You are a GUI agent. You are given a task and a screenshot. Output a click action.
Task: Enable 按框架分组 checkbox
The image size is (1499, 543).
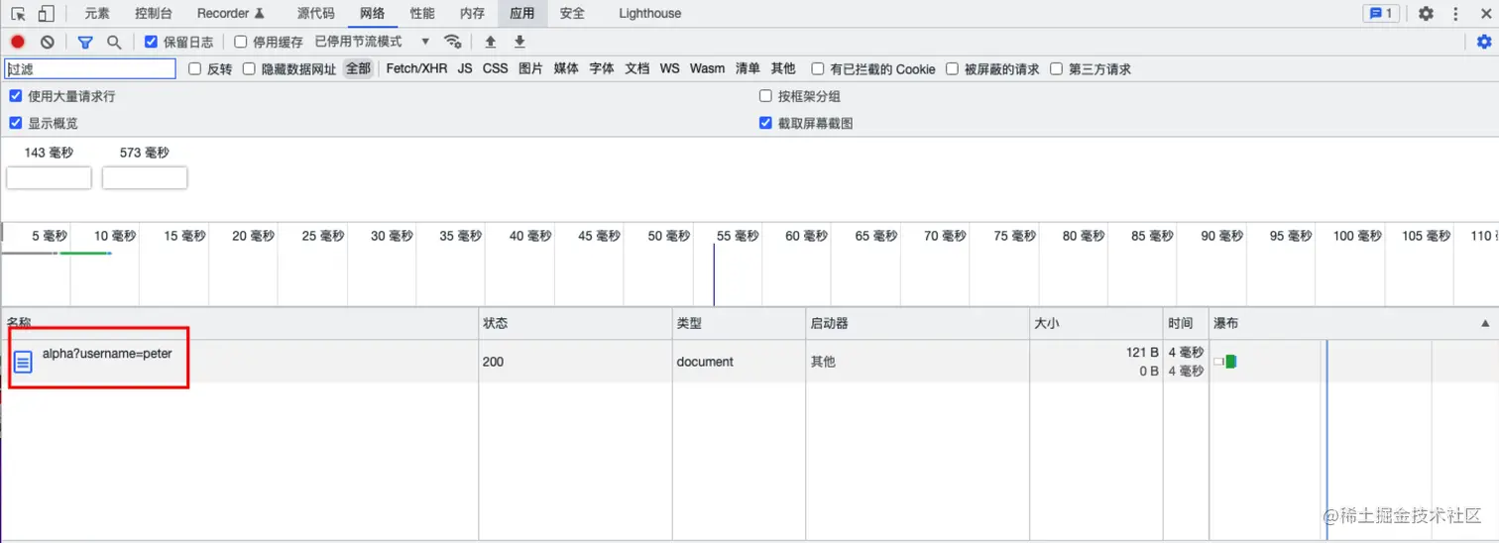coord(765,96)
